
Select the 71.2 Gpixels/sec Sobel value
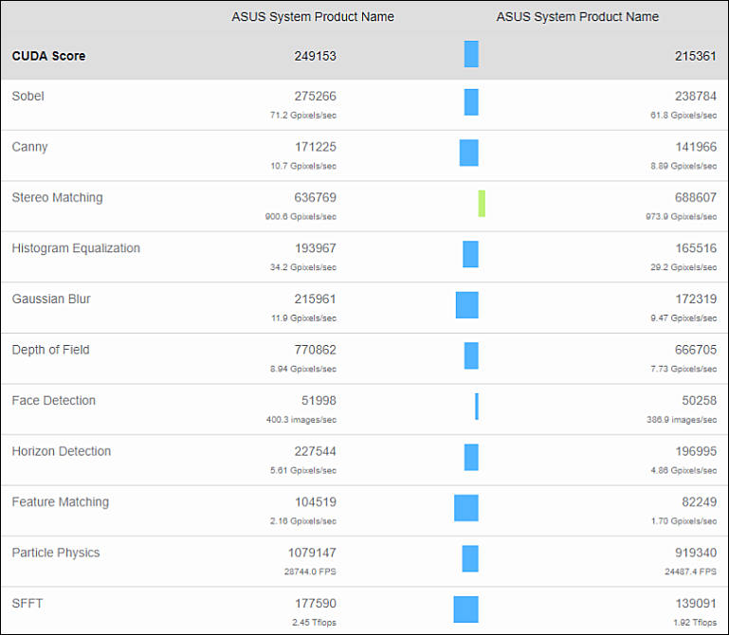coord(303,116)
